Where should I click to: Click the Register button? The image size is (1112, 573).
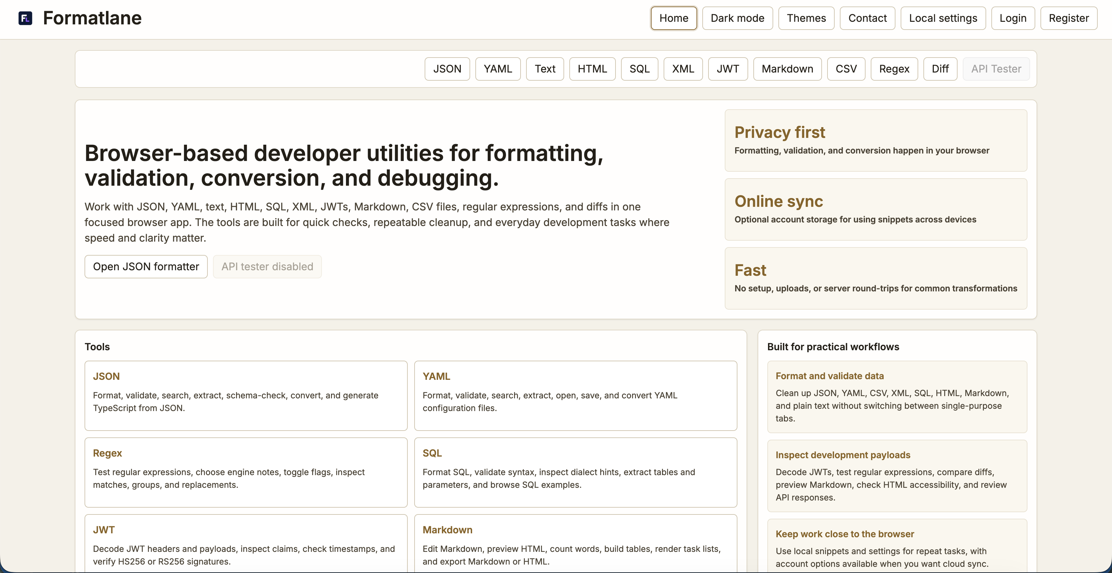click(x=1068, y=18)
